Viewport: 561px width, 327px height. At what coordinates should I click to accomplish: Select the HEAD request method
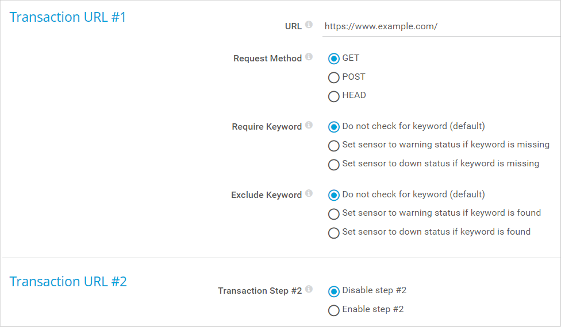pos(333,96)
